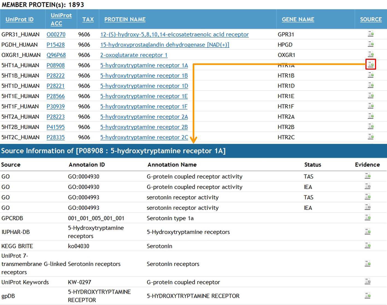The image size is (387, 305).
Task: Open source icon for 5HT1D_HUMAN row
Action: [x=371, y=85]
